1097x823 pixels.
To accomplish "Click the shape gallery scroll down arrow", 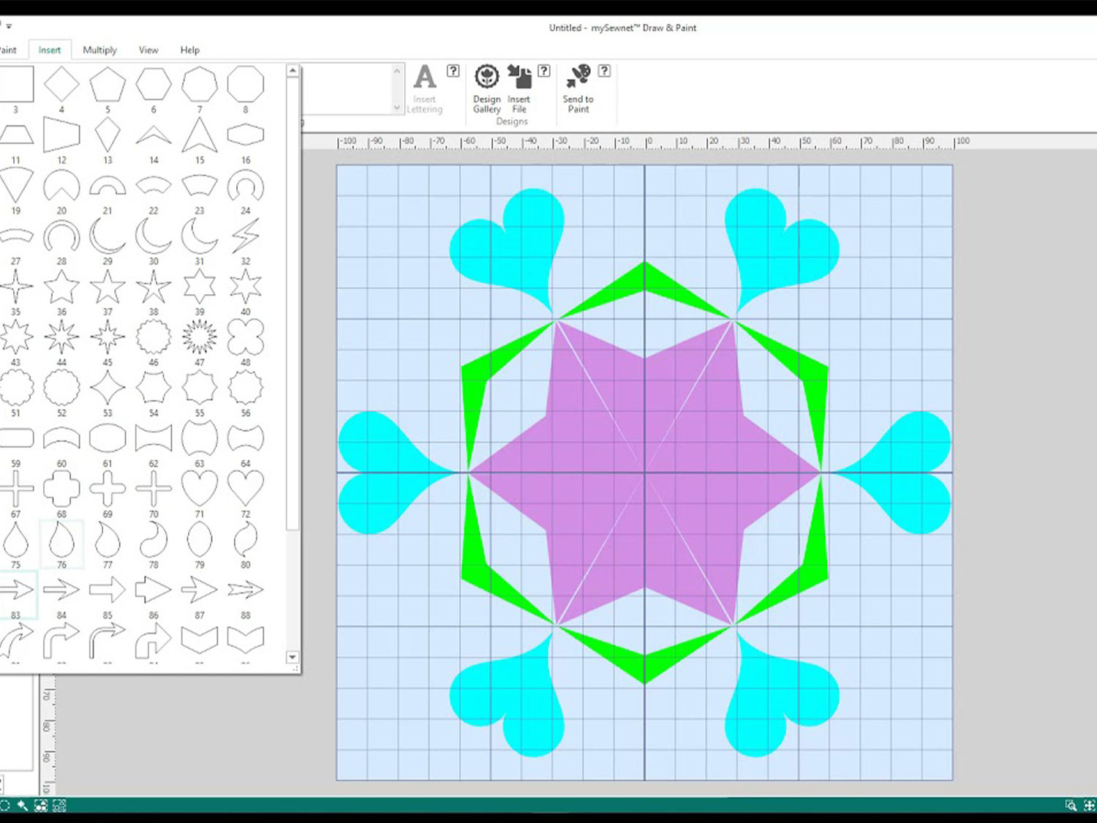I will [x=293, y=657].
